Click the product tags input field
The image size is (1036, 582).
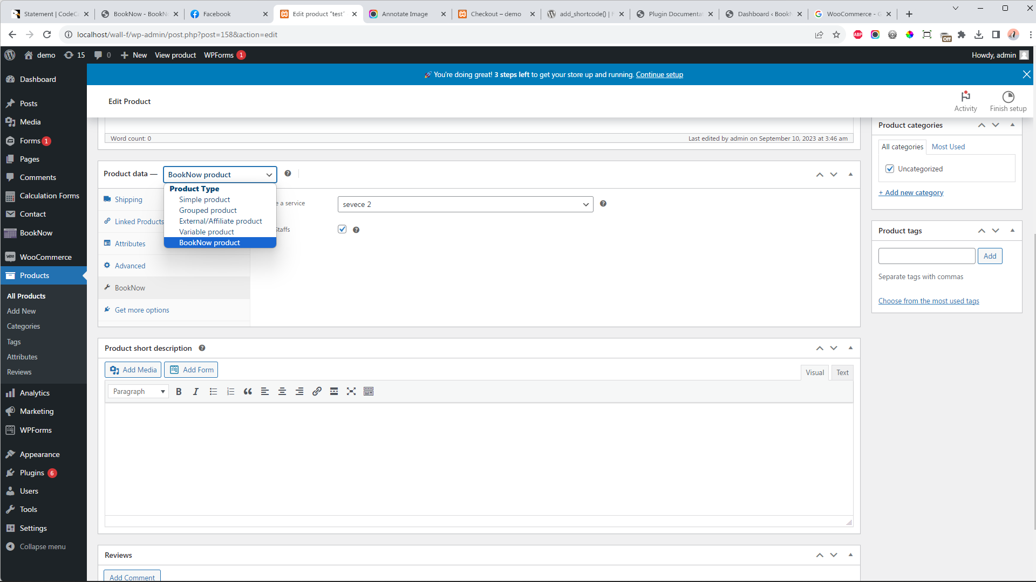[926, 256]
